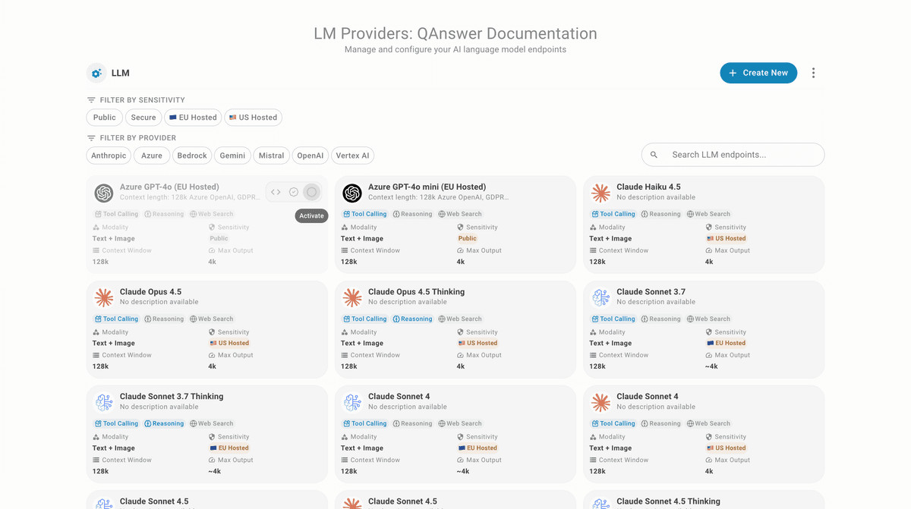Viewport: 911px width, 509px height.
Task: Click the EU Hosted badge on Claude Sonnet 3.7
Action: pos(726,343)
